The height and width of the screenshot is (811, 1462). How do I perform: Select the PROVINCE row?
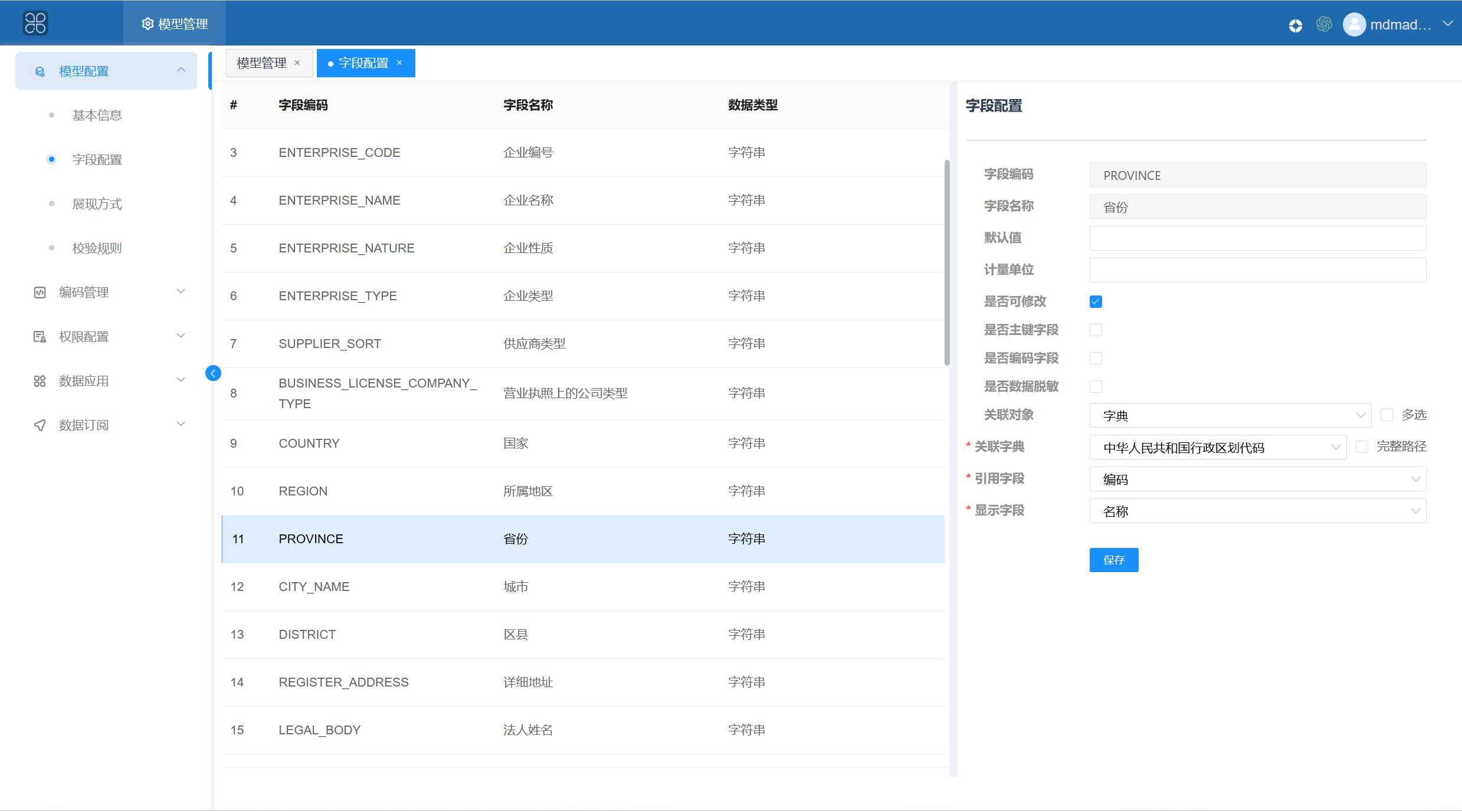click(x=583, y=539)
